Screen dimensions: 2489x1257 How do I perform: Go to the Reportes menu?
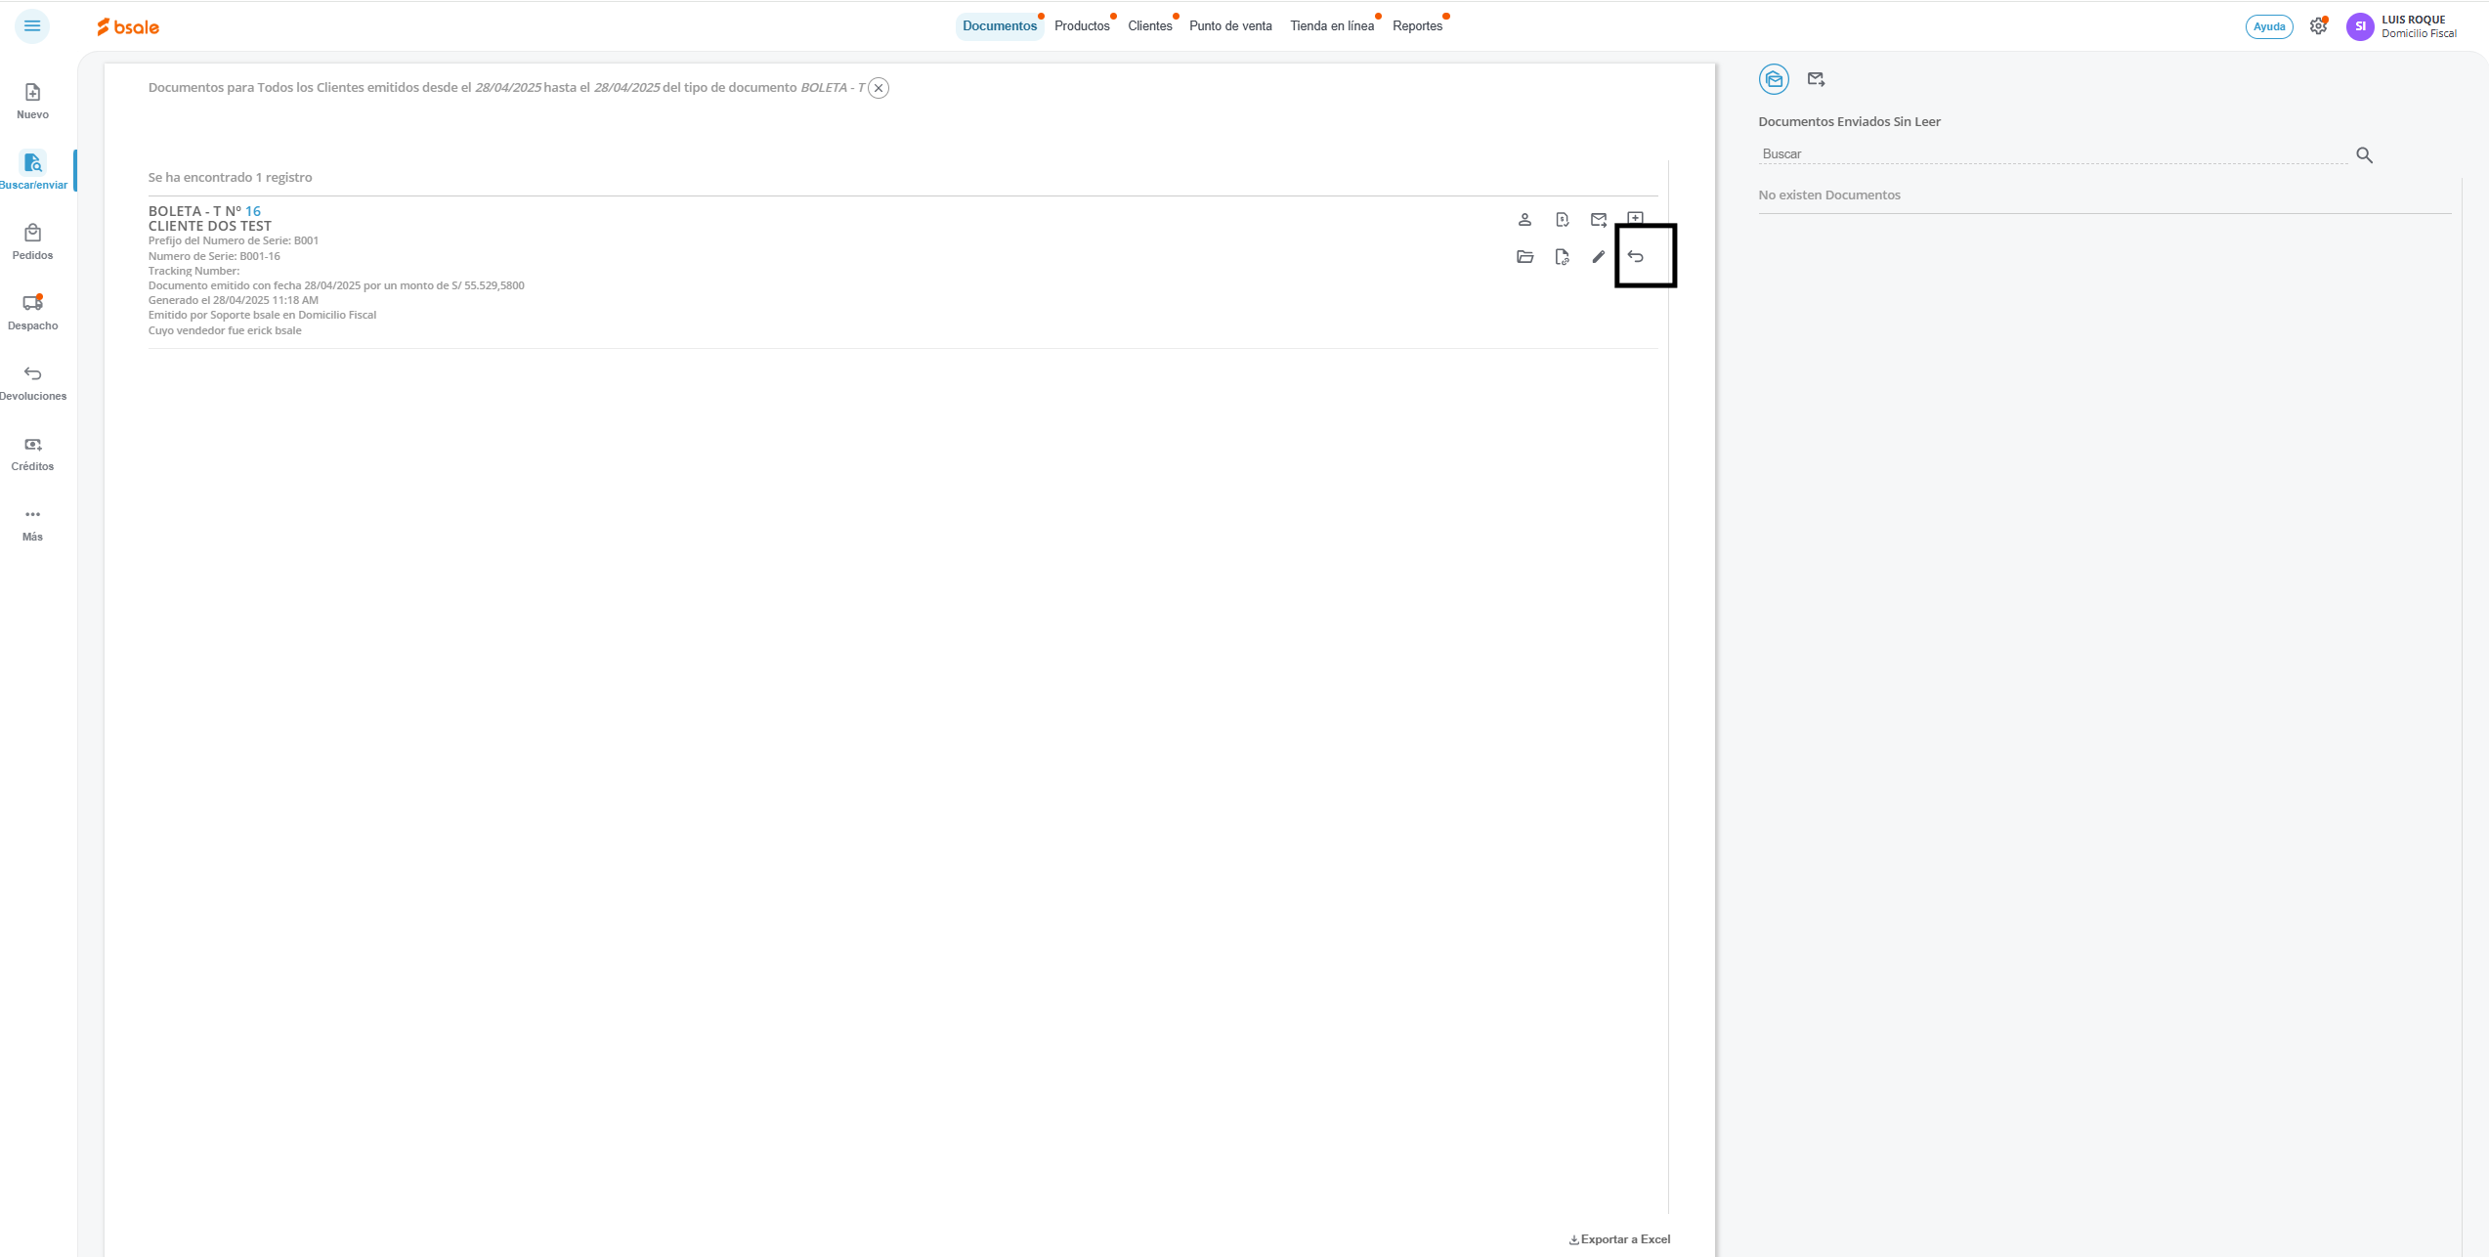1417,26
